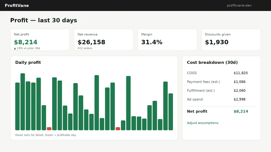
Task: Select the COGS row label
Action: [x=192, y=73]
